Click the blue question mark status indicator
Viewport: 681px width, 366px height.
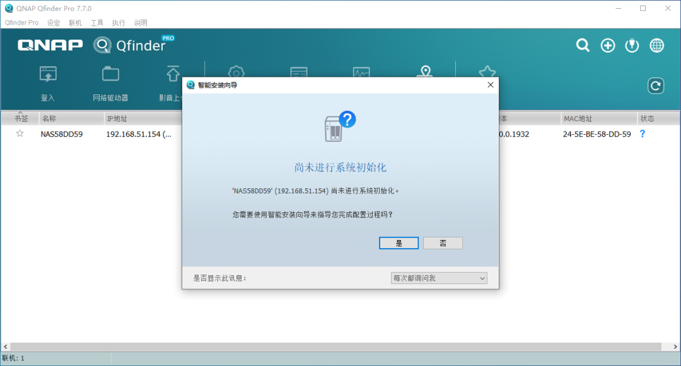click(642, 134)
